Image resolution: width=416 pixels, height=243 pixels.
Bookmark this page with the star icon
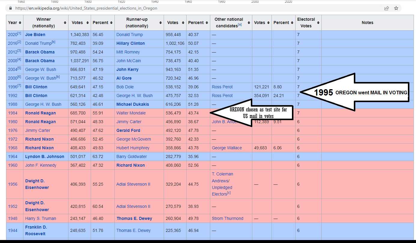[x=396, y=8]
